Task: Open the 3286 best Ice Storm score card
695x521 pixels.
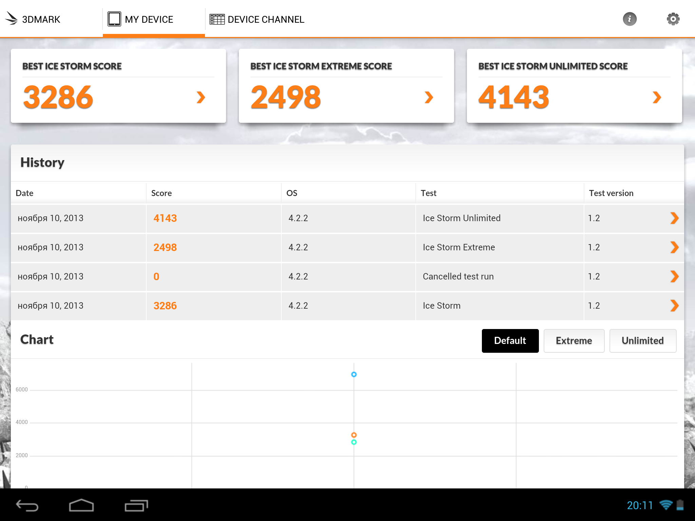Action: (x=118, y=86)
